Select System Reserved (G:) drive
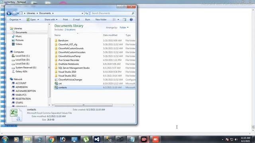 [25, 68]
